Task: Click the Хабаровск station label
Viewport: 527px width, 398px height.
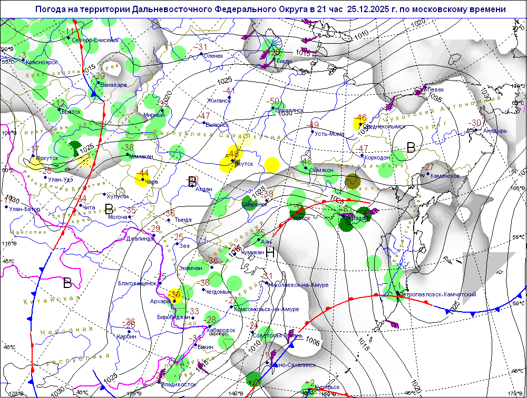Action: (222, 330)
